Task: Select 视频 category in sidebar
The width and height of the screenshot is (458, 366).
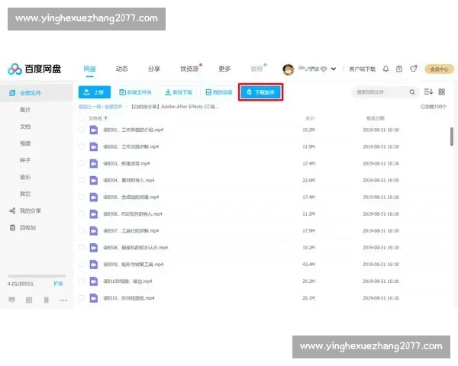Action: (x=25, y=143)
